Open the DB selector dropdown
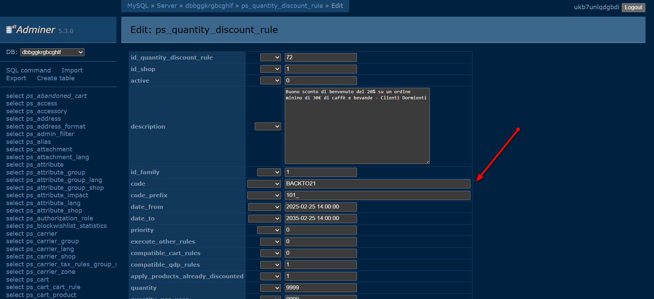The width and height of the screenshot is (654, 299). point(52,52)
